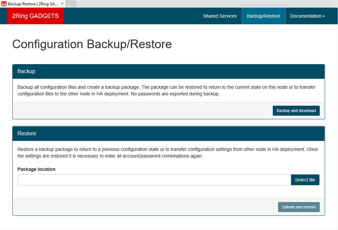The height and width of the screenshot is (230, 338).
Task: Click the Configuration Backup/Restore page heading
Action: (x=92, y=44)
